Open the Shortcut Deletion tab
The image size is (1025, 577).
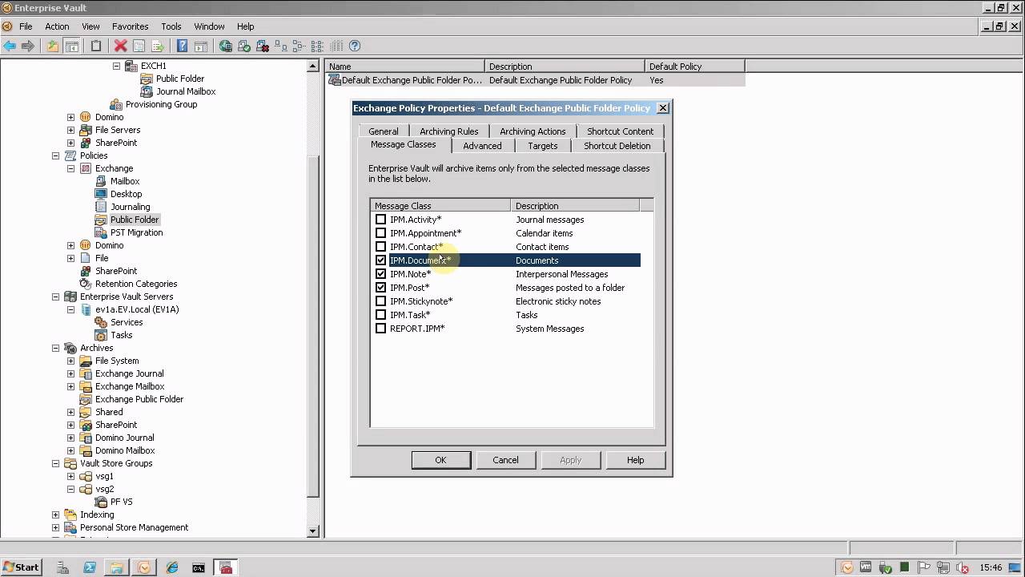[617, 146]
